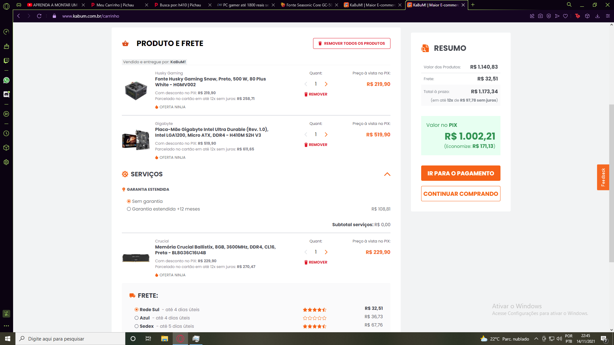Viewport: 614px width, 345px height.
Task: Click the page vertical scrollbar
Action: [611, 183]
